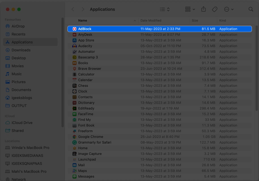This screenshot has height=181, width=259.
Task: Open Music in the sidebar
Action: 30,74
